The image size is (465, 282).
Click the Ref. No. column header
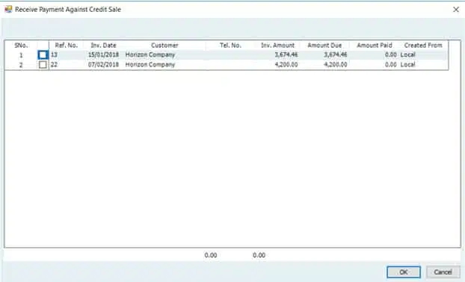coord(66,46)
